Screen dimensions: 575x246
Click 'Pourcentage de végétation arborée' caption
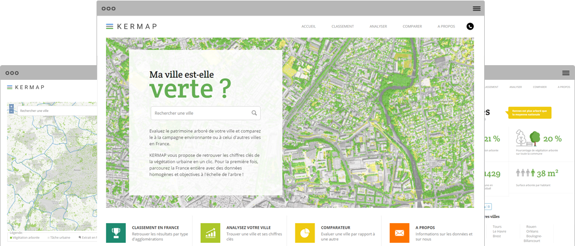click(537, 152)
